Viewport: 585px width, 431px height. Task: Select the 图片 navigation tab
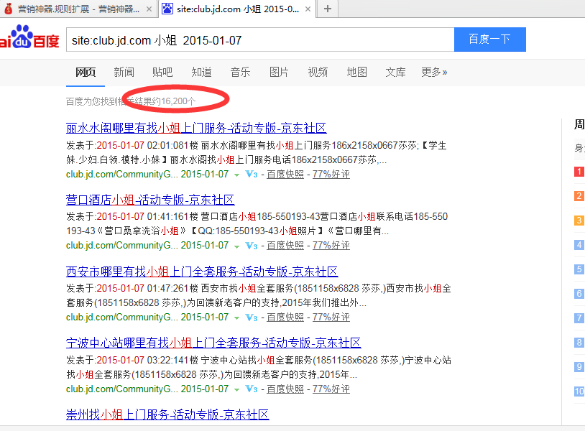[x=279, y=72]
